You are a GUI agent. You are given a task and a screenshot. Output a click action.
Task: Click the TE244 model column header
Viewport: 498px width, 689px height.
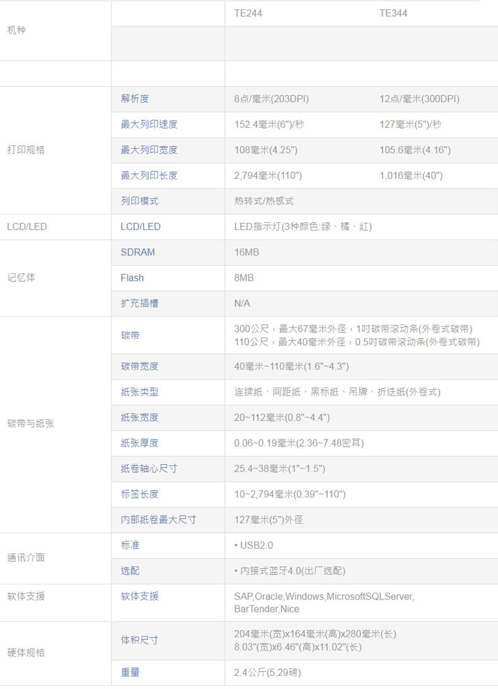coord(248,13)
